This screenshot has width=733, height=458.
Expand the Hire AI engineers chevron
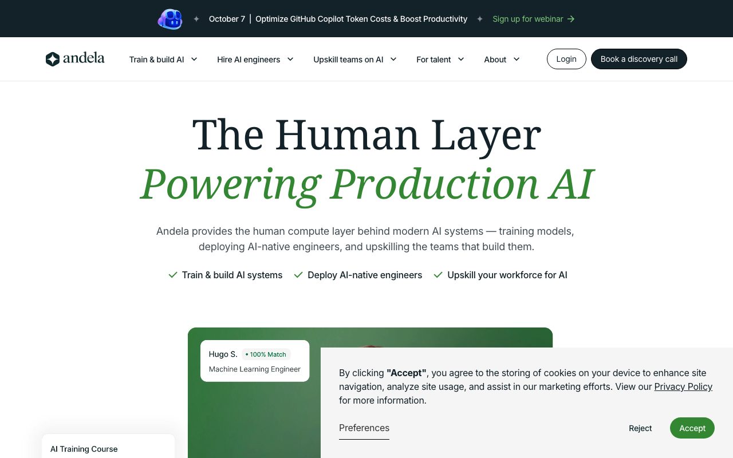290,59
